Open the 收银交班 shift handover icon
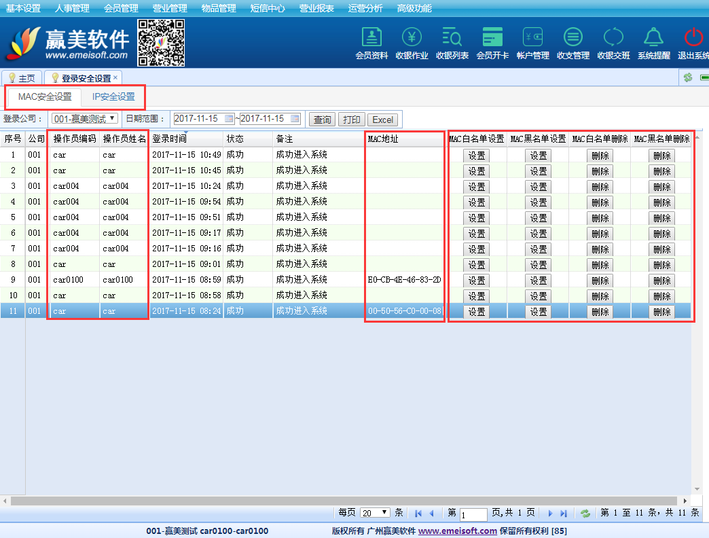Viewport: 709px width, 538px height. tap(613, 38)
